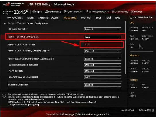Open the Bluetooth Controller dropdown
The image size is (156, 117).
pos(103,85)
